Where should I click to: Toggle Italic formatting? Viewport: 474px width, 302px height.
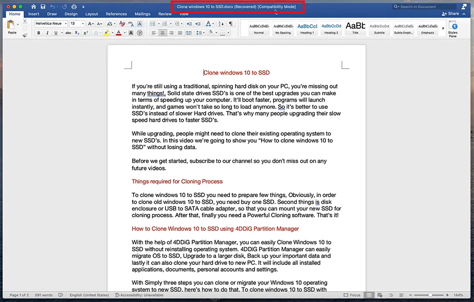(x=47, y=33)
